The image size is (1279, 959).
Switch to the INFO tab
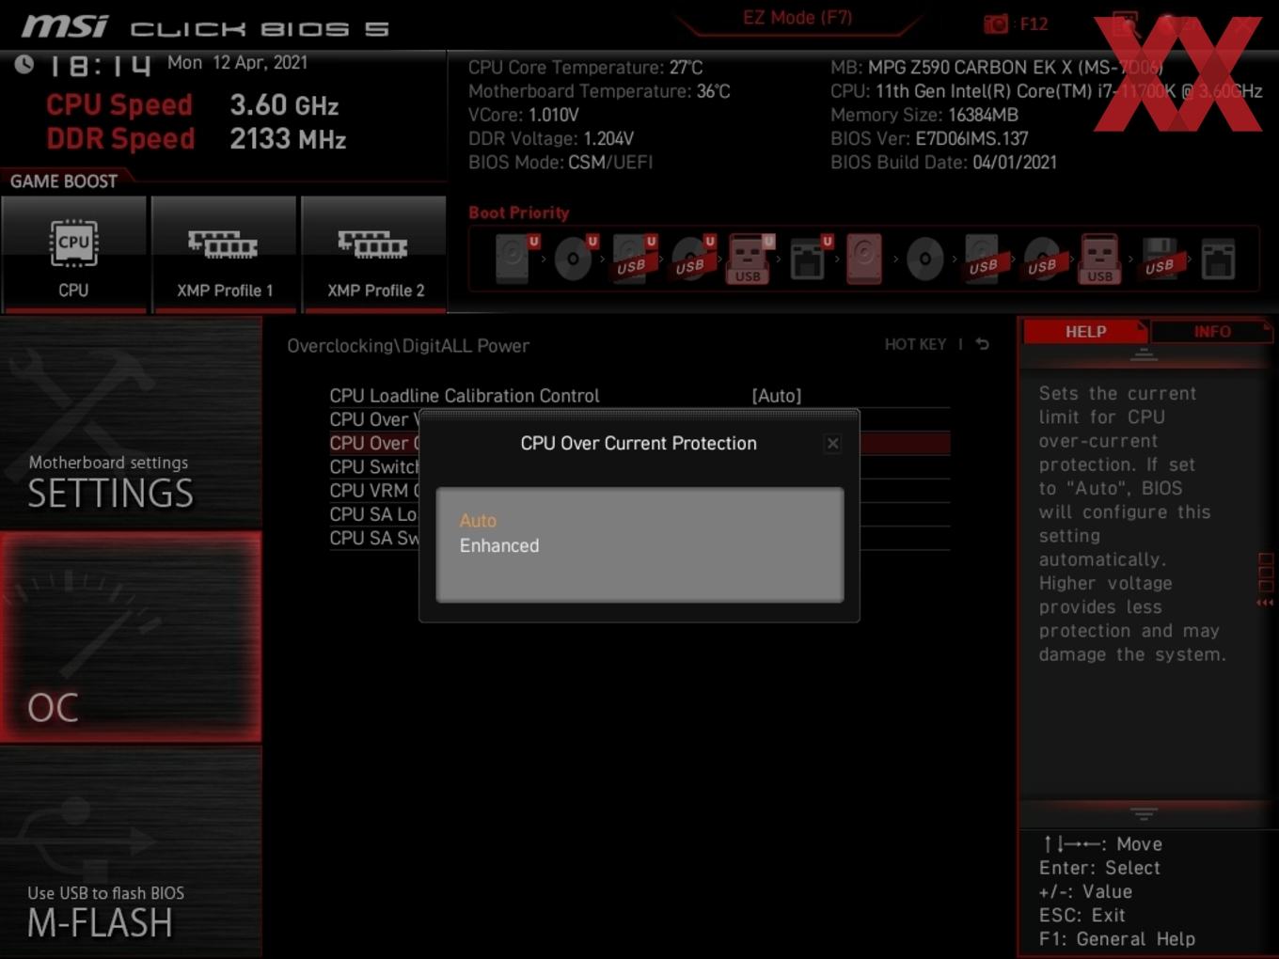point(1211,331)
